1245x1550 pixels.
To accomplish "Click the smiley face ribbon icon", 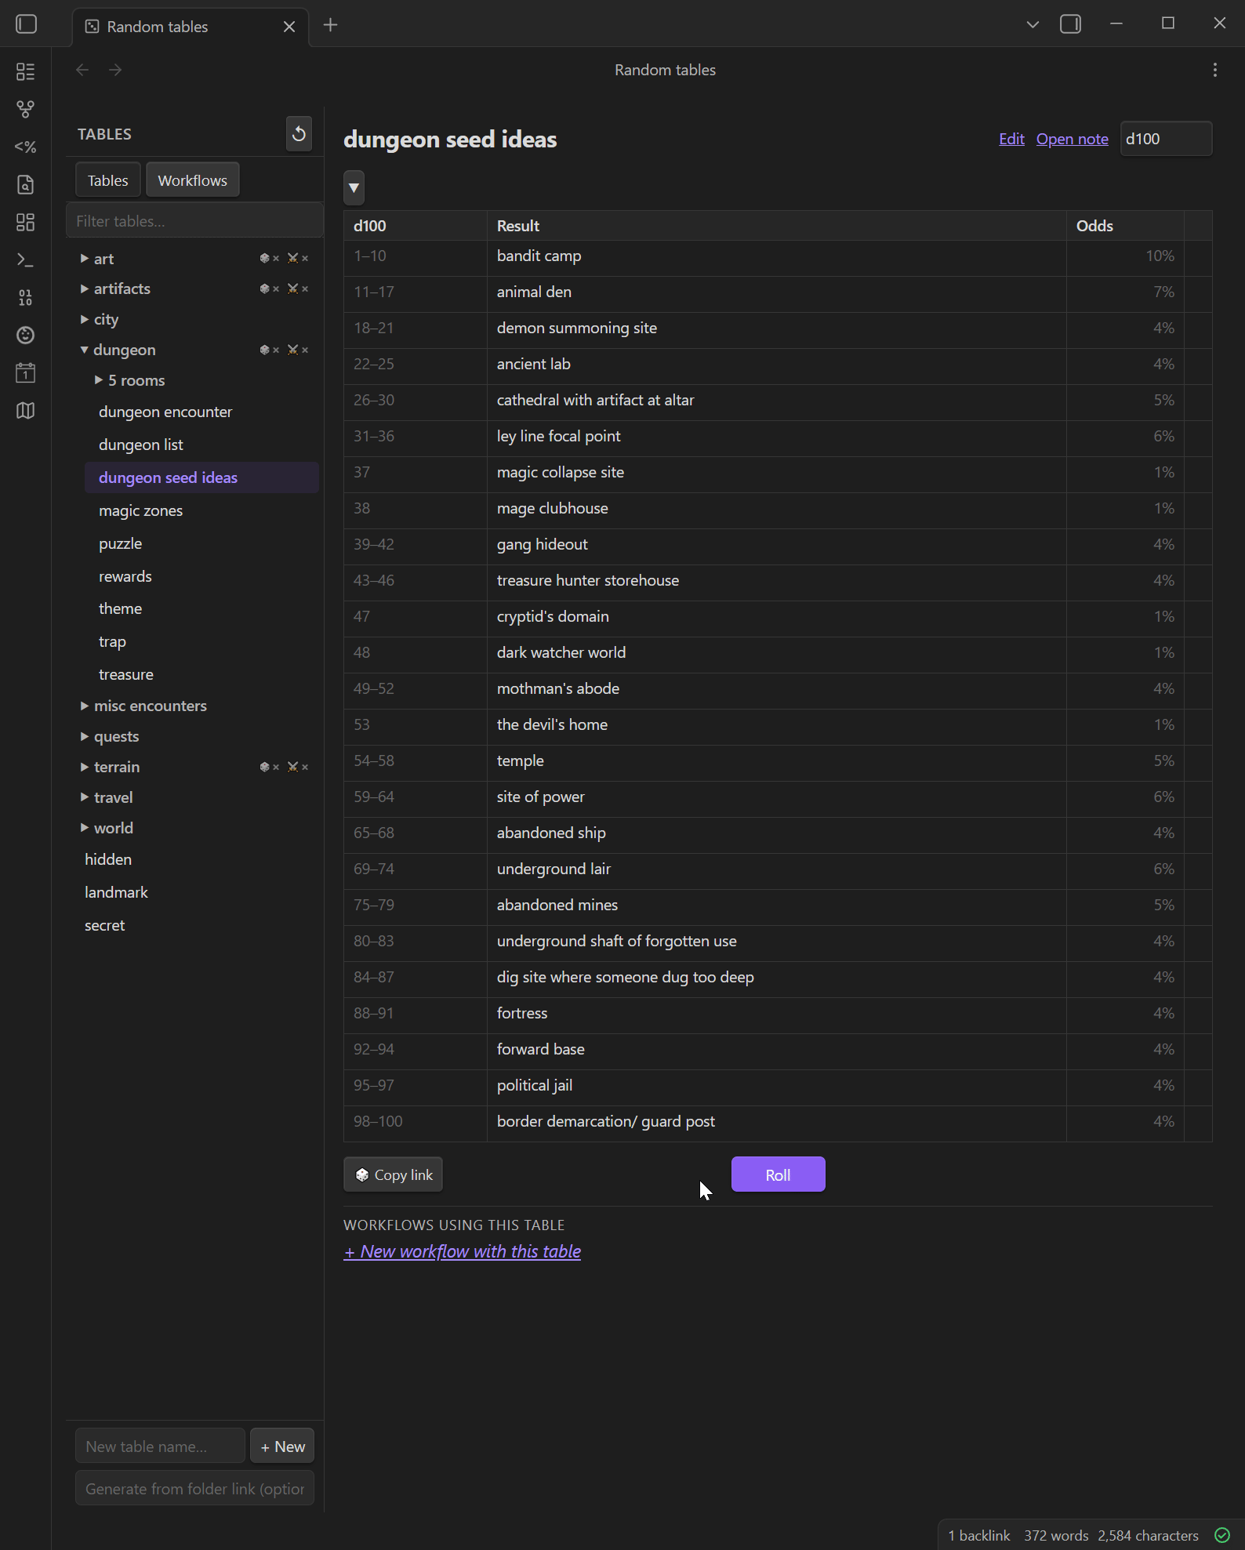I will point(25,335).
